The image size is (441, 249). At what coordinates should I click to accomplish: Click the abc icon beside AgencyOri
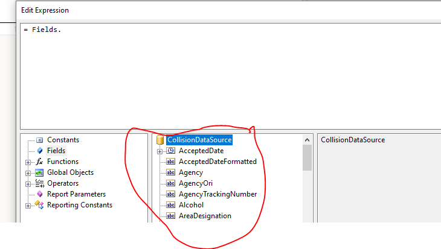click(171, 183)
